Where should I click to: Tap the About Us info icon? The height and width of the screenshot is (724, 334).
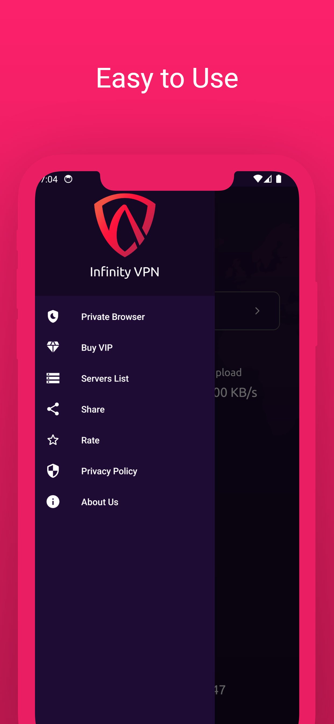click(53, 502)
